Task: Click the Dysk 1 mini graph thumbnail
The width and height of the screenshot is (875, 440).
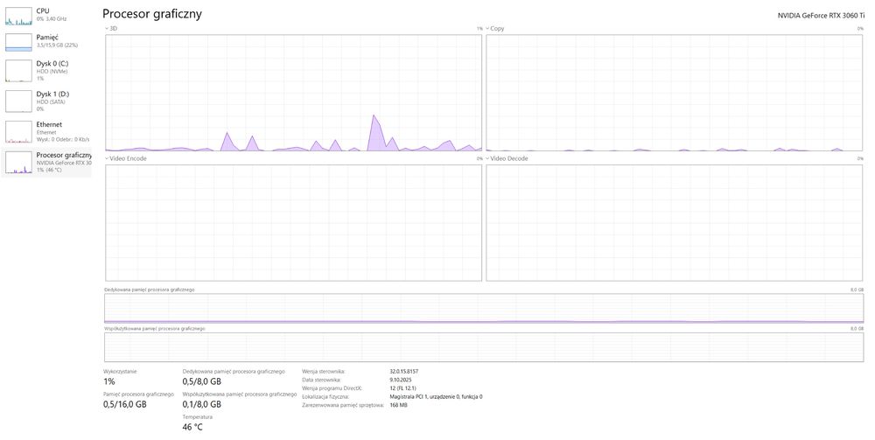Action: (18, 101)
